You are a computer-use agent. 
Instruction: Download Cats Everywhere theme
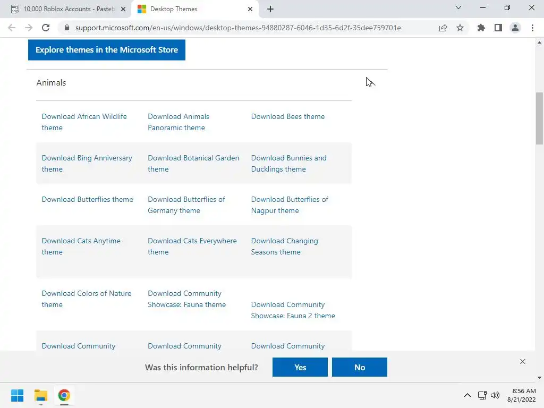pos(192,246)
